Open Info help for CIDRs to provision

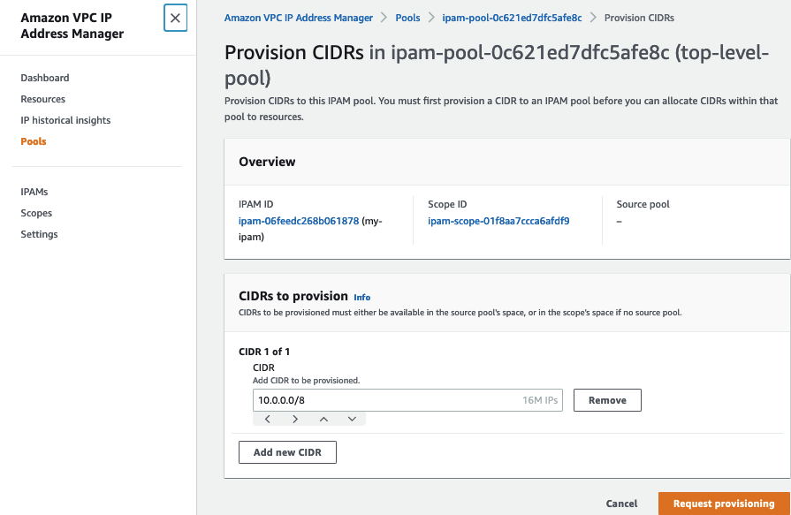tap(362, 297)
